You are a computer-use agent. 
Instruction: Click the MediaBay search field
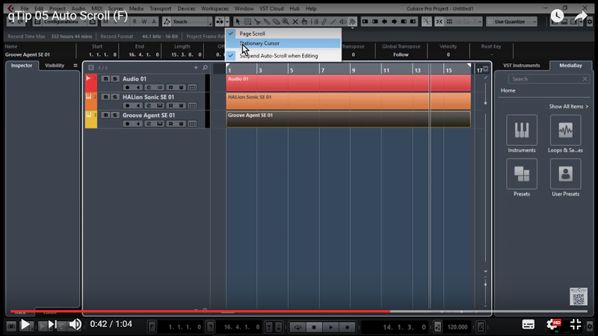click(548, 79)
